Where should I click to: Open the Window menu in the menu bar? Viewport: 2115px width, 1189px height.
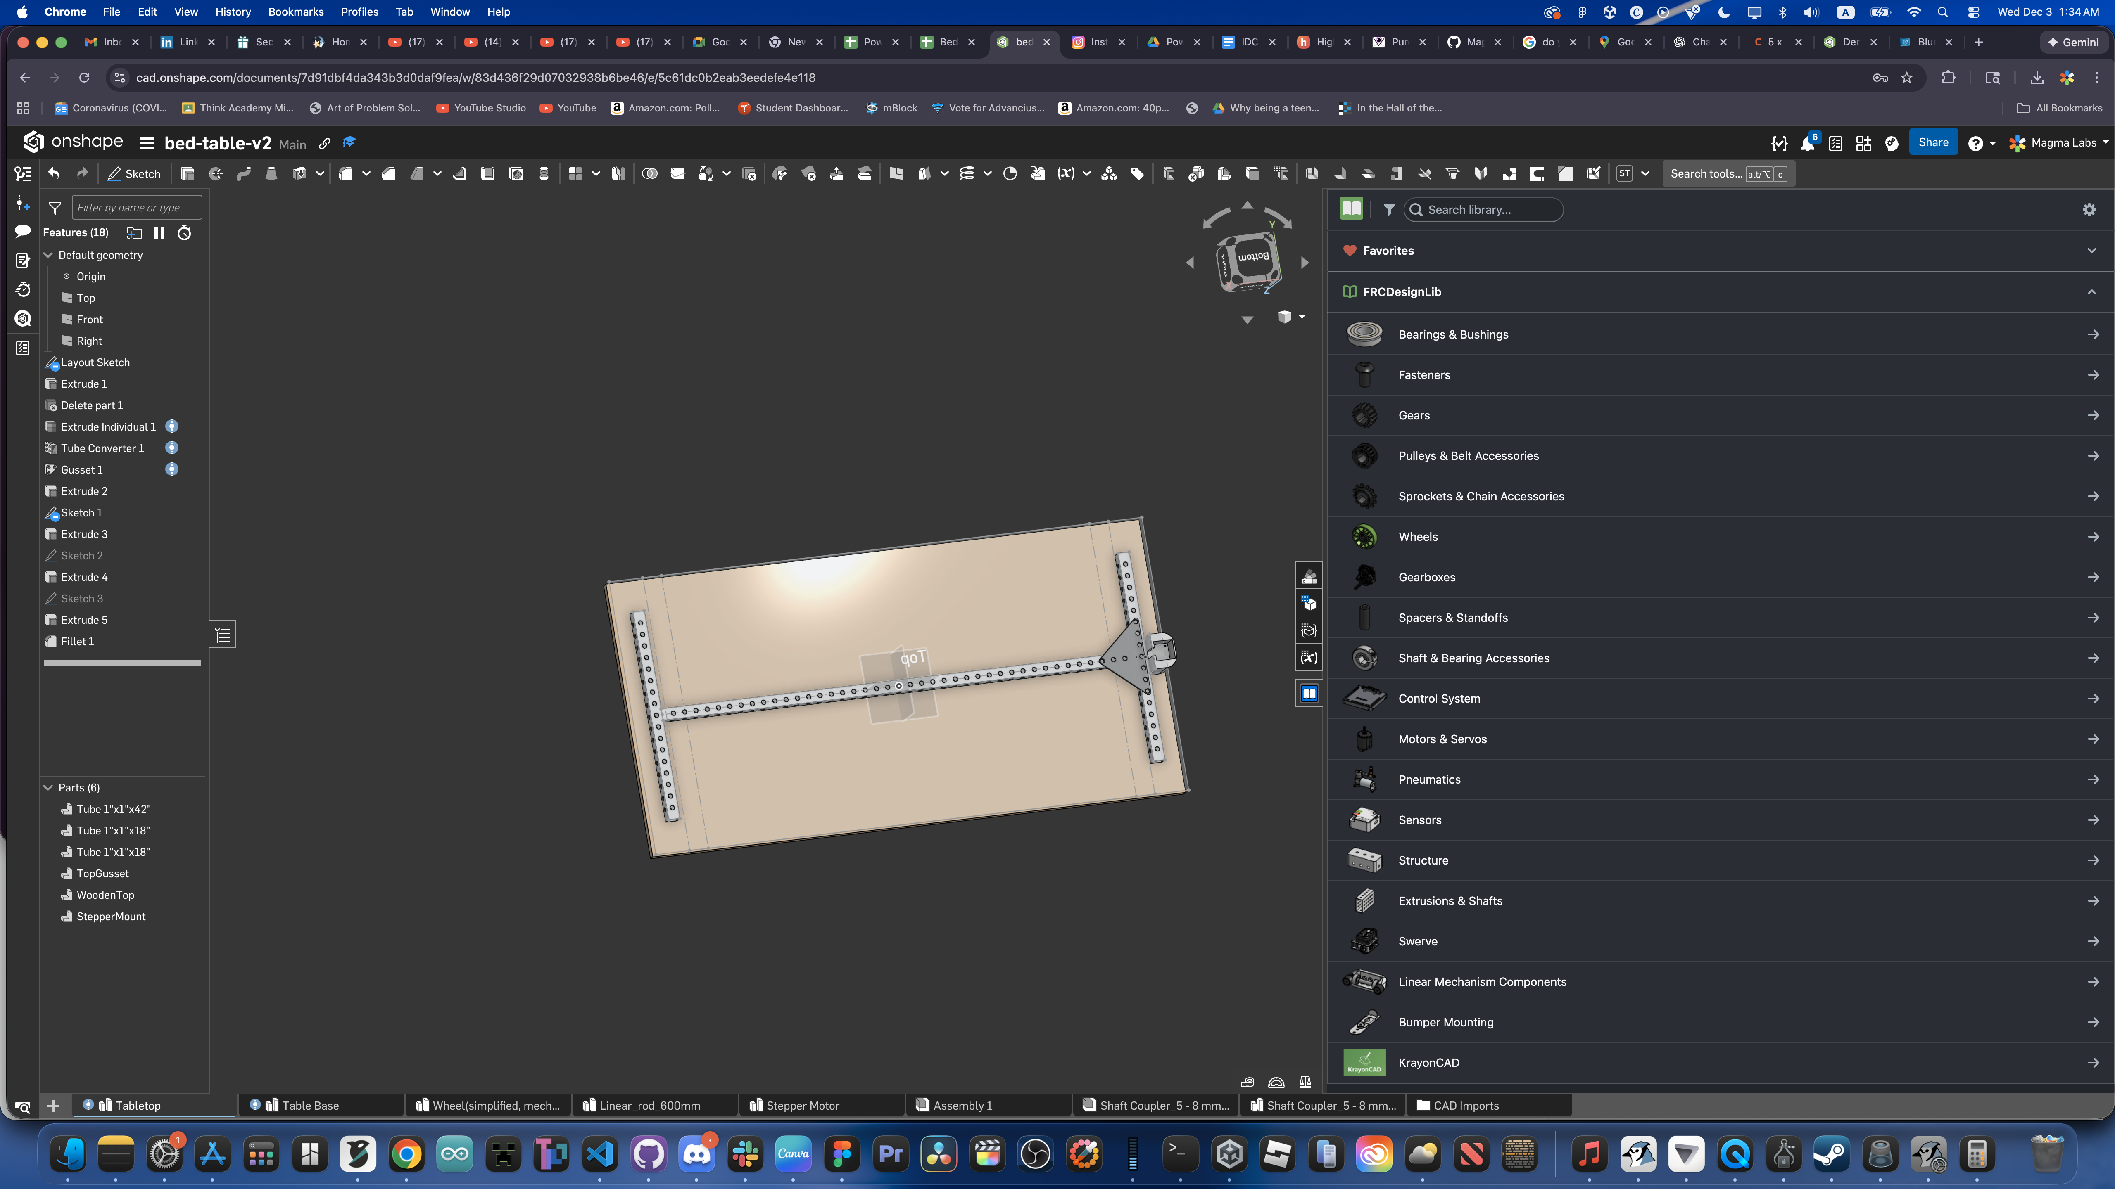450,12
